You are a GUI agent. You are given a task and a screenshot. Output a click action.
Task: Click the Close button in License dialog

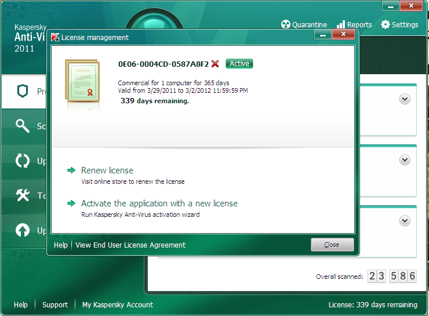(332, 245)
